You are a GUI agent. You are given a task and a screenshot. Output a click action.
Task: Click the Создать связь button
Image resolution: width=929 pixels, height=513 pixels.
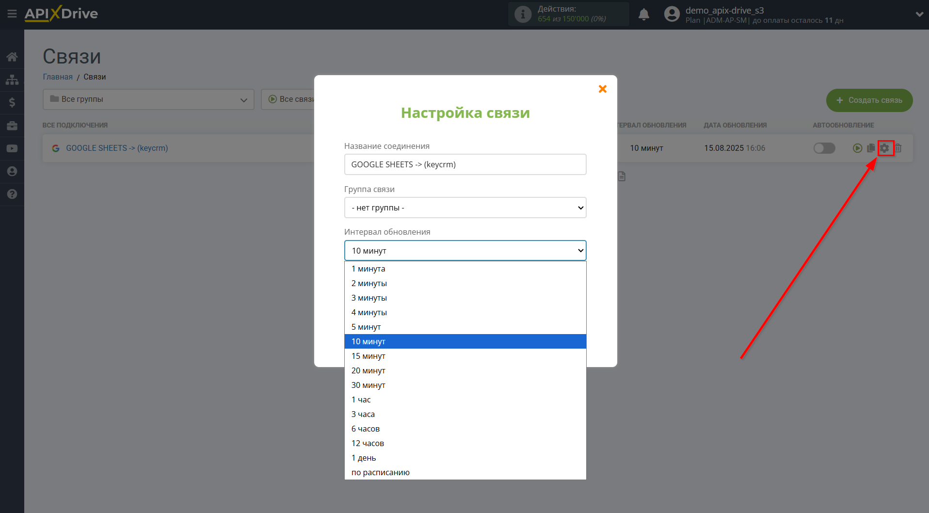pos(869,100)
